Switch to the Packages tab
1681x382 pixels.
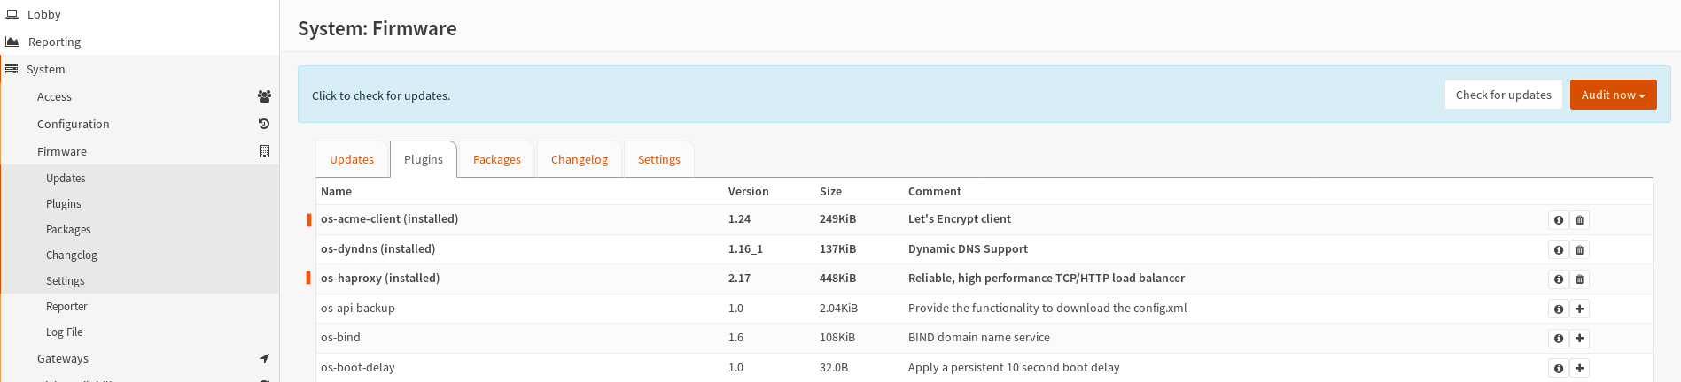point(496,160)
